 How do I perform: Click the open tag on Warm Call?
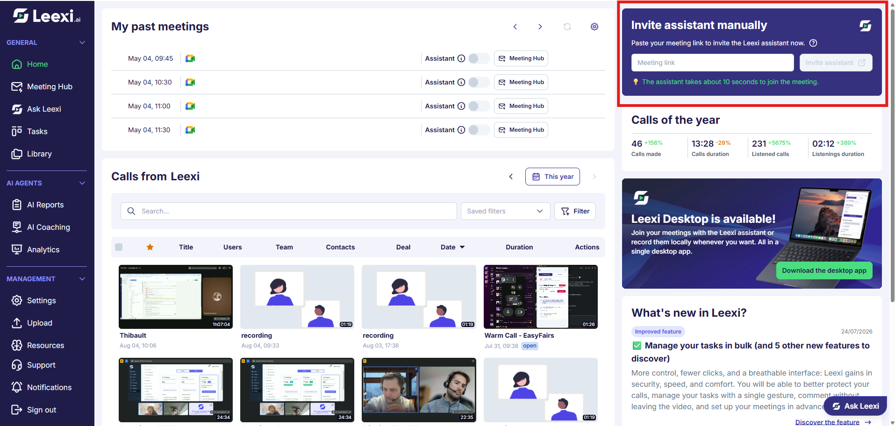530,346
